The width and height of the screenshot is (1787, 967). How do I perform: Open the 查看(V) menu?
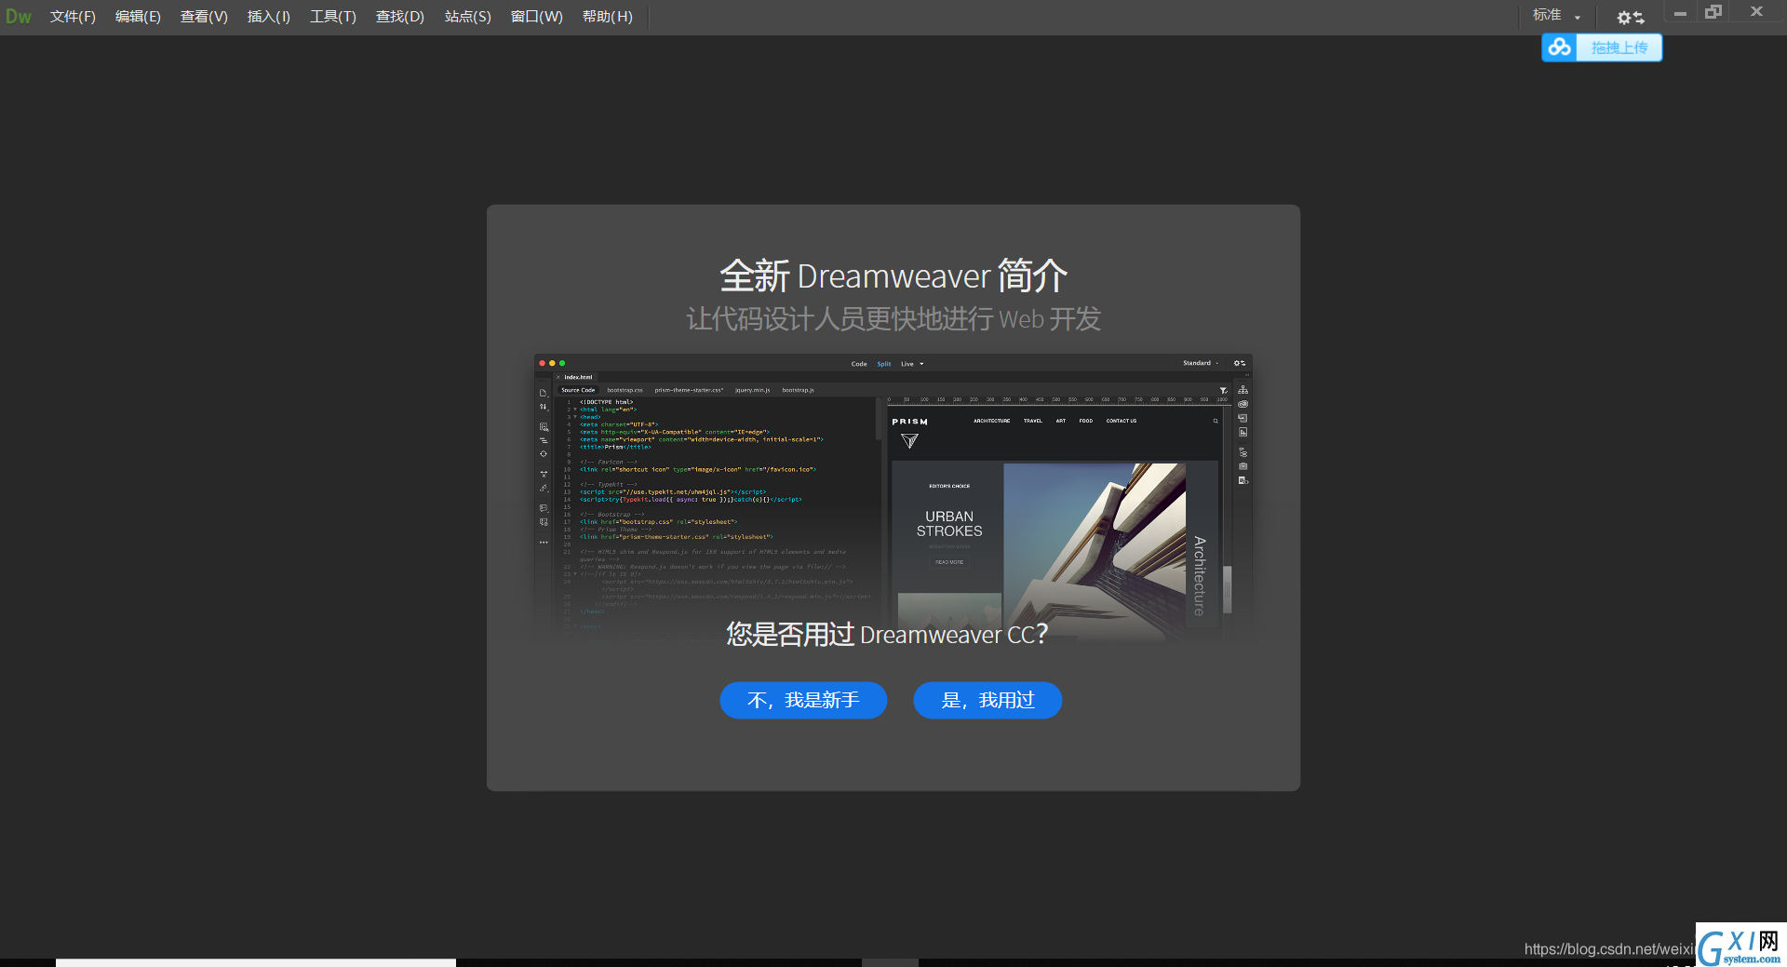[204, 17]
